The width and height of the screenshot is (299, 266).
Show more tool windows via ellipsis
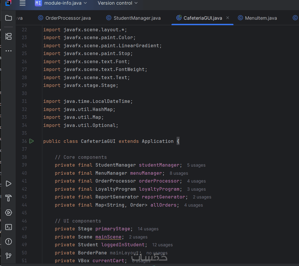coord(9,51)
